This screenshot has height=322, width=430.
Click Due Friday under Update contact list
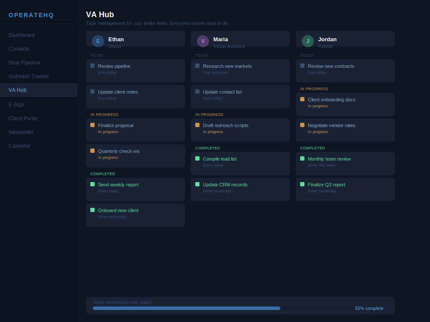point(212,98)
